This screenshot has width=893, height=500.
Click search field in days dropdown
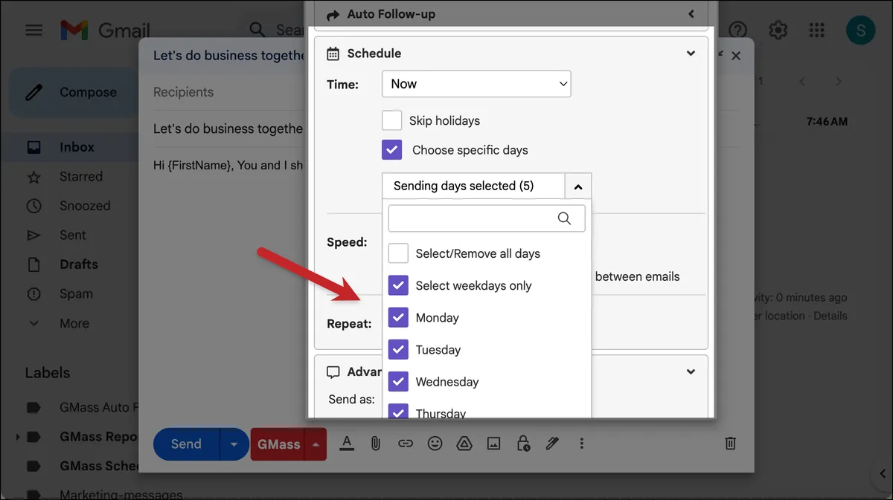tap(487, 218)
